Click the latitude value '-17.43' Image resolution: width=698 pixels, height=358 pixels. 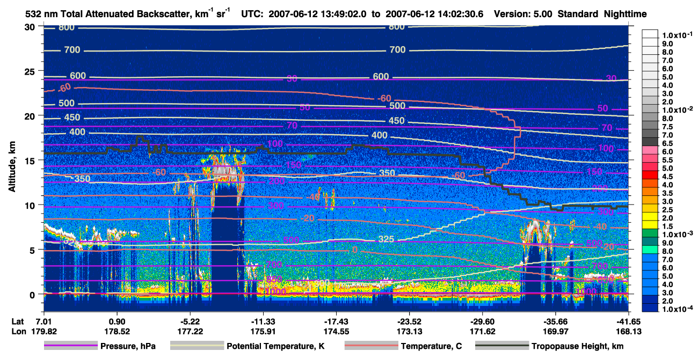point(336,321)
